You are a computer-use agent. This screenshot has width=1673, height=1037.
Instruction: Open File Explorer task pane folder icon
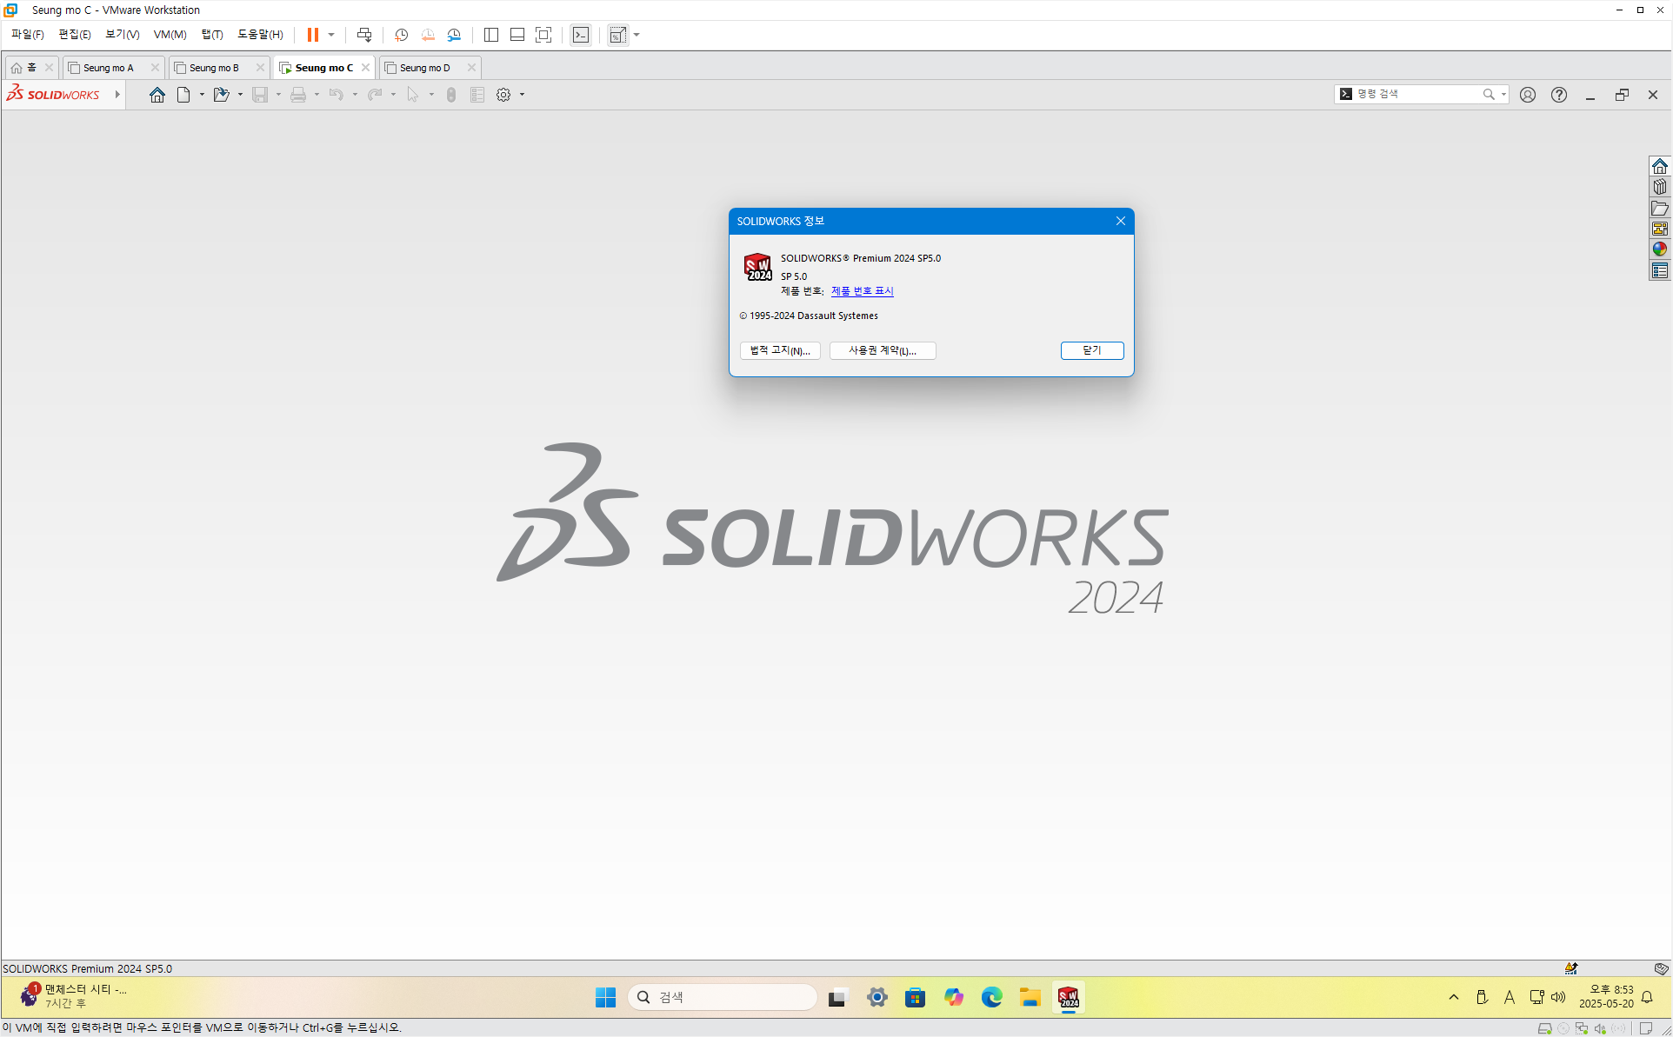(x=1660, y=208)
